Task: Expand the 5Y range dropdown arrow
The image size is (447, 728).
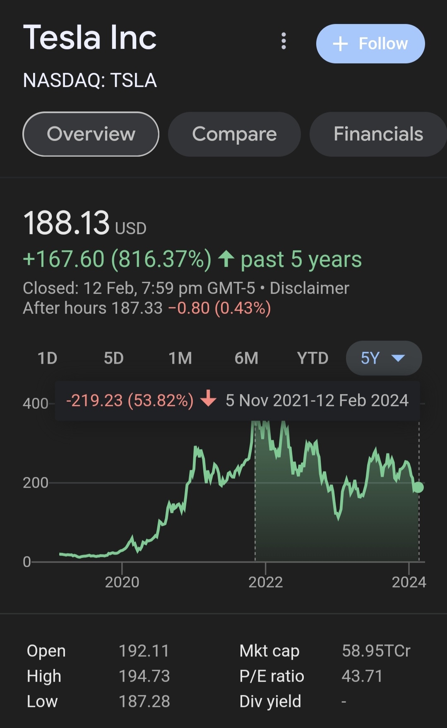Action: coord(398,358)
